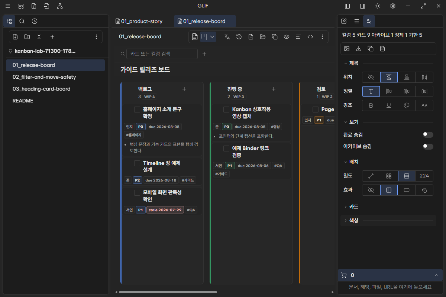The width and height of the screenshot is (446, 297).
Task: Check the 예제 Binder 링크 검증 checkbox
Action: pyautogui.click(x=226, y=148)
